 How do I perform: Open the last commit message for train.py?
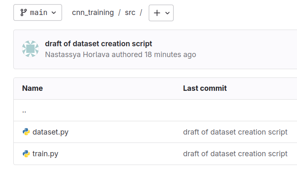pyautogui.click(x=235, y=154)
